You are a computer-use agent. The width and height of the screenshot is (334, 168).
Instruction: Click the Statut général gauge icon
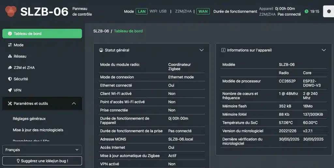(101, 50)
